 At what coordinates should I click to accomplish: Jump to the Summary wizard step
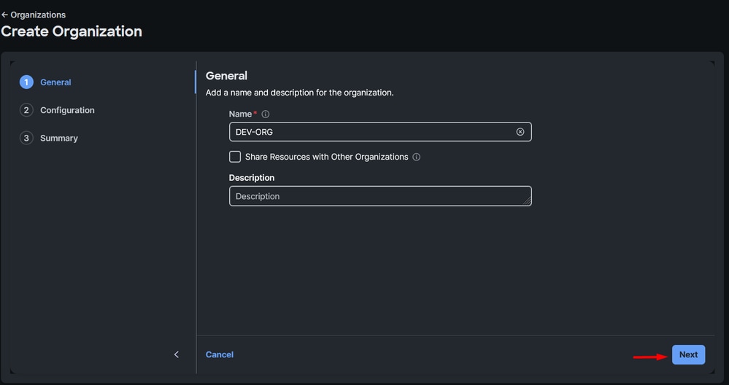49,138
